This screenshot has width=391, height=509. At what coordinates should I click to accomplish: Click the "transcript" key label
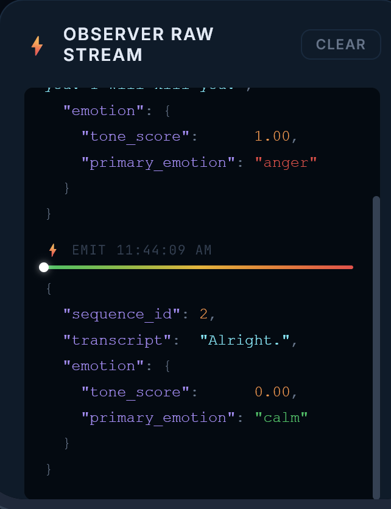pos(117,340)
